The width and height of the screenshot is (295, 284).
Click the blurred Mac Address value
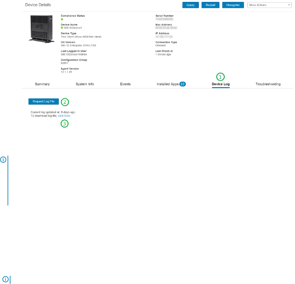tap(166, 28)
